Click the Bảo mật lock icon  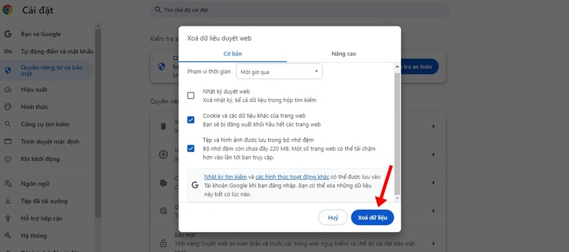[x=164, y=243]
